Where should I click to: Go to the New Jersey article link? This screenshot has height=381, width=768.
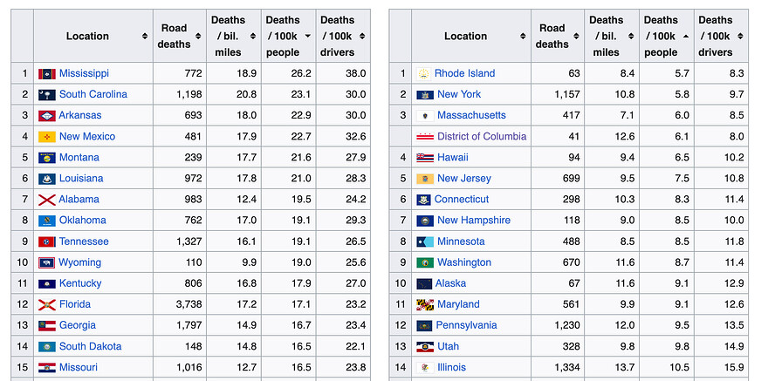(463, 179)
